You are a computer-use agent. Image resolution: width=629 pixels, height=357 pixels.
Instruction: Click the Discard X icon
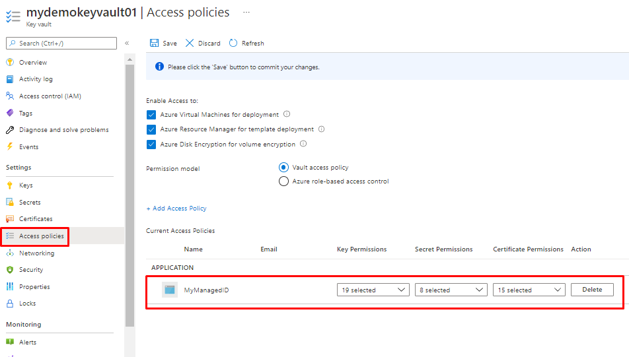[190, 43]
